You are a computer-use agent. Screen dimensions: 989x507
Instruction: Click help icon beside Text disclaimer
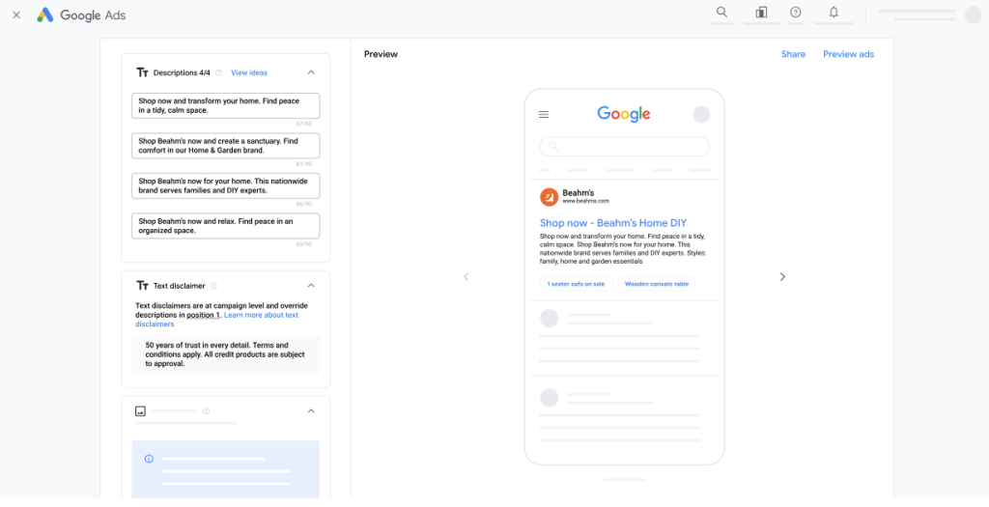(213, 286)
